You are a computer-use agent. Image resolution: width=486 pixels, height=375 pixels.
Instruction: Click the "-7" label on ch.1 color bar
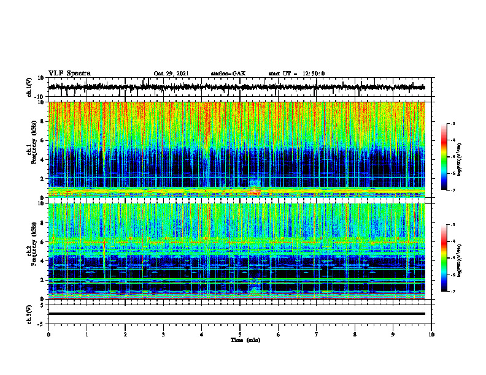click(x=452, y=190)
